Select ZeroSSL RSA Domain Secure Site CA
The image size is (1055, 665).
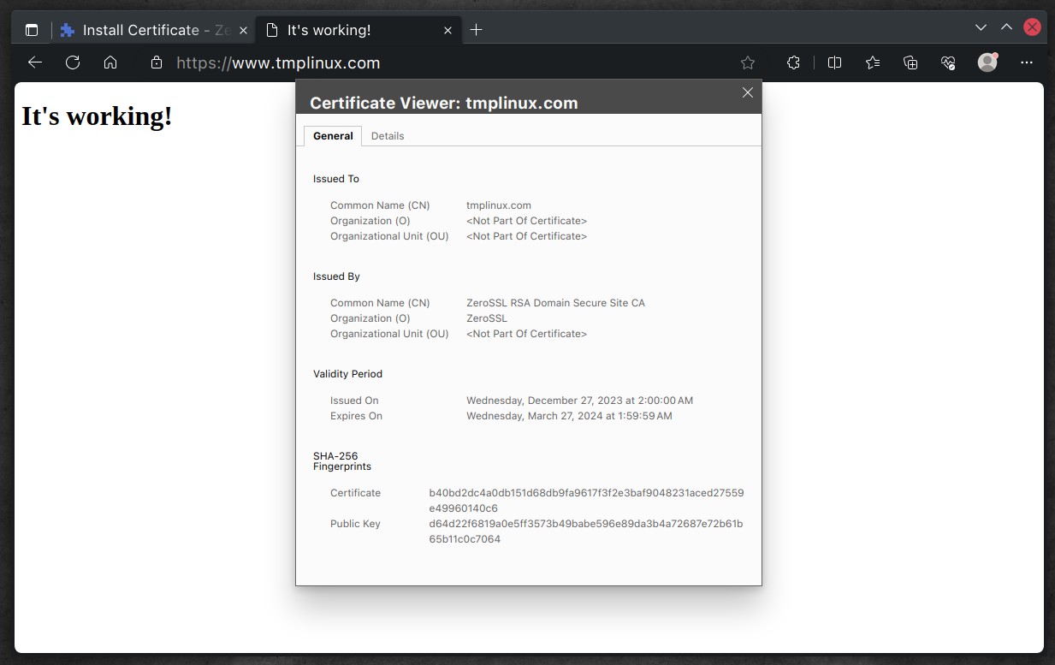pos(555,303)
